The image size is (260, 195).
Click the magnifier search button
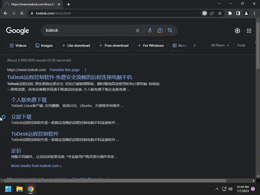click(x=170, y=30)
